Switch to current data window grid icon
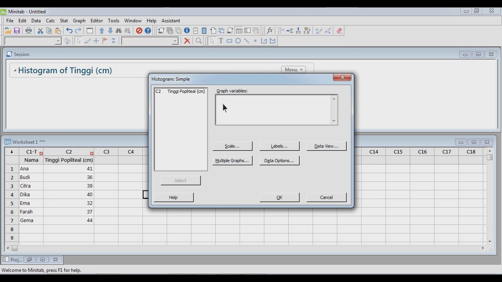This screenshot has width=502, height=282. 239,31
